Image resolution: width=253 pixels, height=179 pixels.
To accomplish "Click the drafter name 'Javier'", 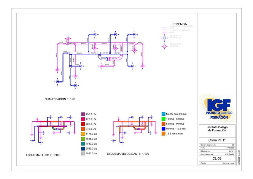I will pyautogui.click(x=231, y=151).
